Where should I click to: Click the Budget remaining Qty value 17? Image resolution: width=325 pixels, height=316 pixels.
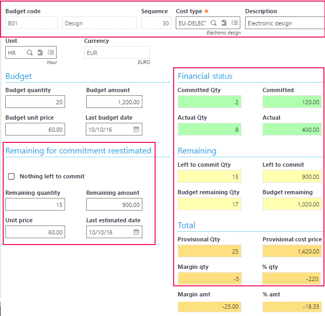point(209,204)
